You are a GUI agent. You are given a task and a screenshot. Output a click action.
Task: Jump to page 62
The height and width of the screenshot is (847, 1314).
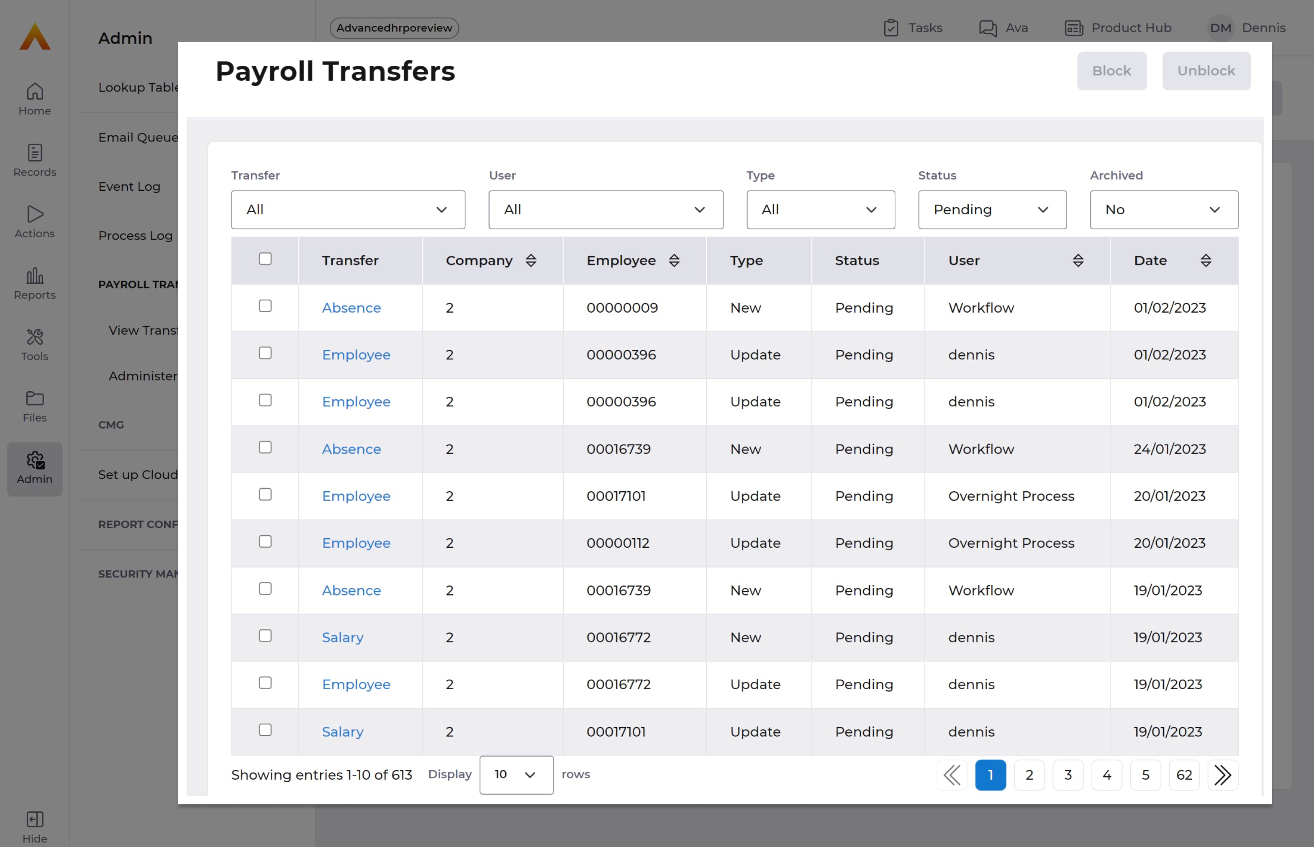(1184, 775)
